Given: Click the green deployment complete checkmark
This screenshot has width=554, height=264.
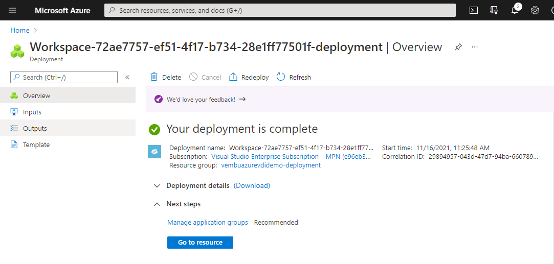Looking at the screenshot, I should (154, 129).
